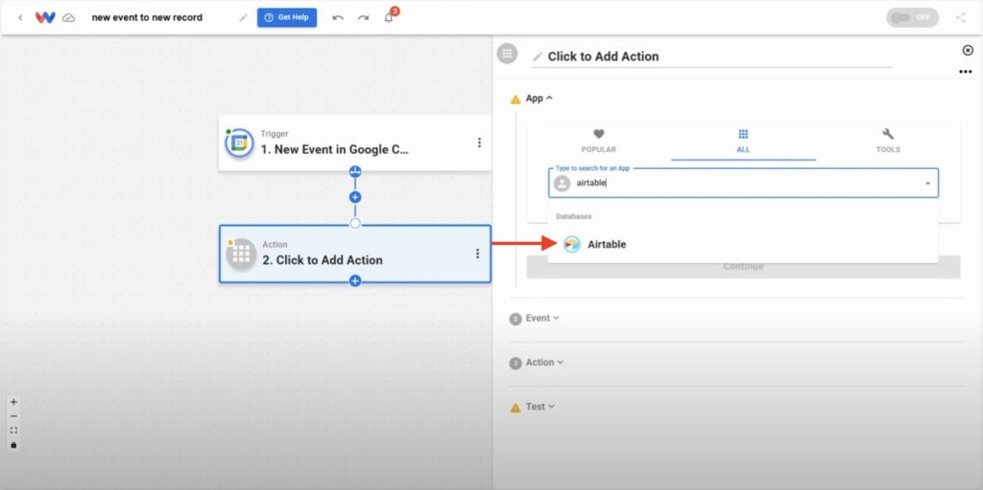Image resolution: width=983 pixels, height=490 pixels.
Task: Switch to the Tools tab
Action: pos(888,140)
